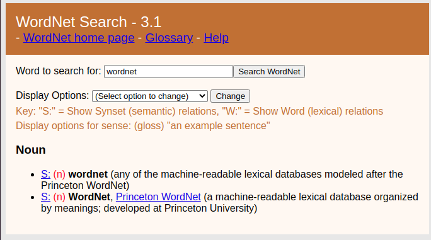
Task: Click the 'Word to search for:' label
Action: (59, 71)
